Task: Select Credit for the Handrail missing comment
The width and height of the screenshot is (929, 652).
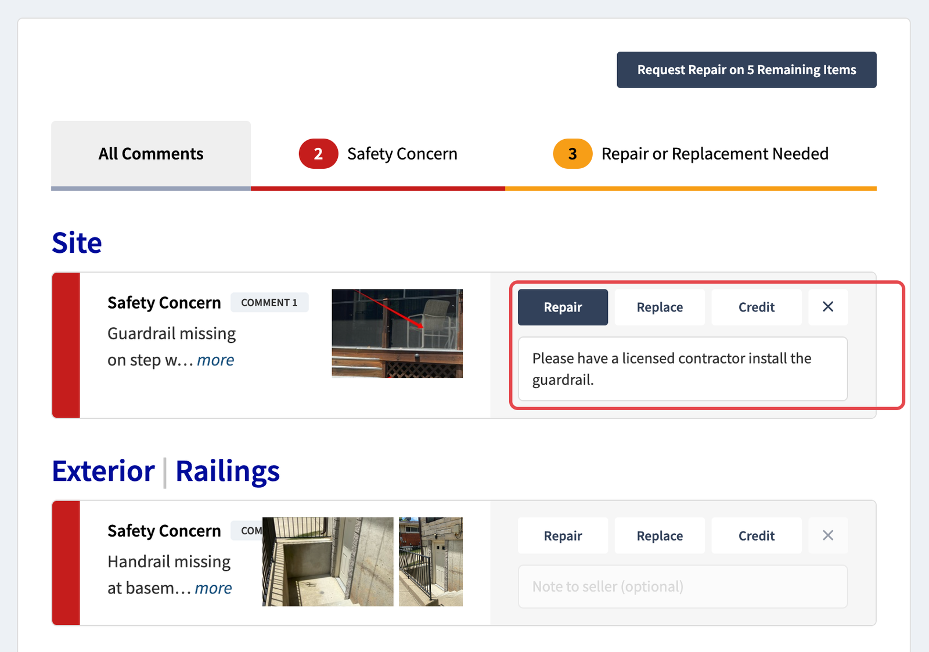Action: (x=757, y=536)
